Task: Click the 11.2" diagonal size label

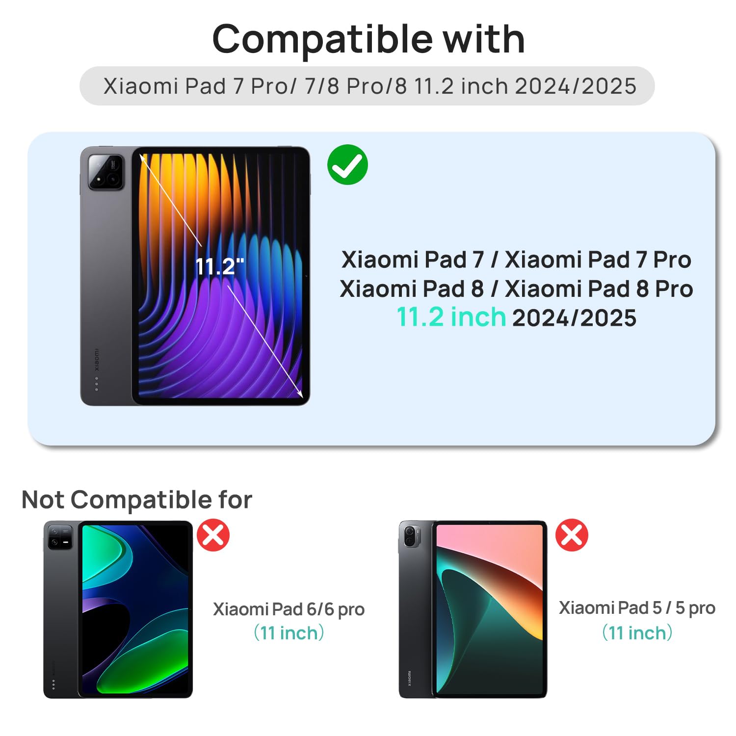Action: (x=219, y=266)
